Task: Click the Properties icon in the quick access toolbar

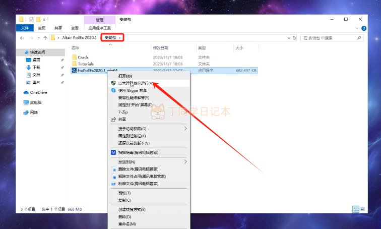Action: [31, 20]
